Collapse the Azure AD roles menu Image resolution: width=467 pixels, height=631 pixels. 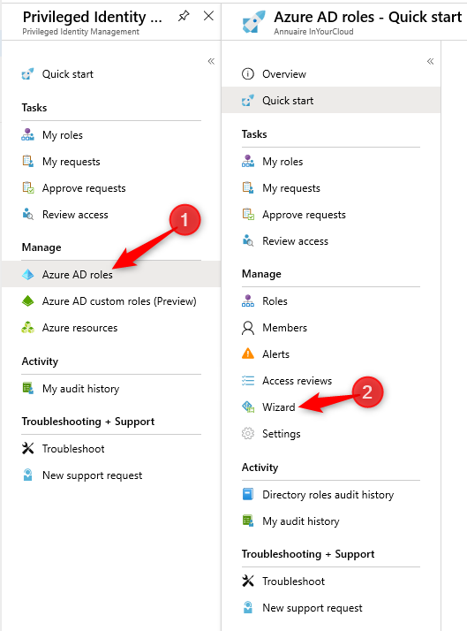[431, 61]
